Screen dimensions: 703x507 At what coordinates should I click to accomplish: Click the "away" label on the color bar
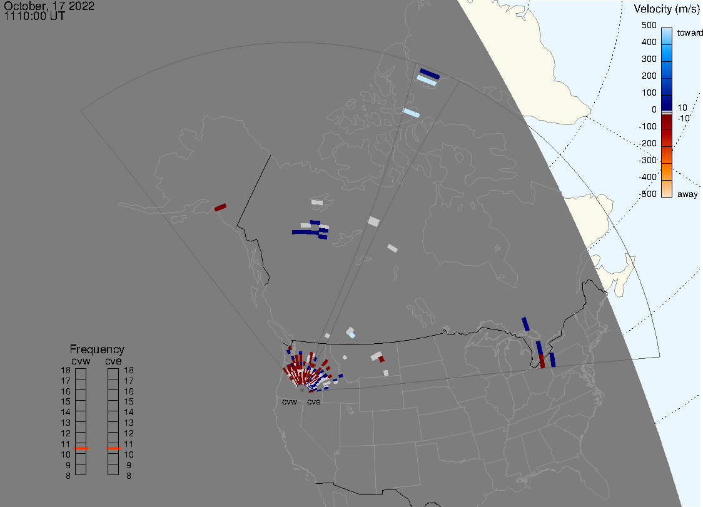point(687,194)
